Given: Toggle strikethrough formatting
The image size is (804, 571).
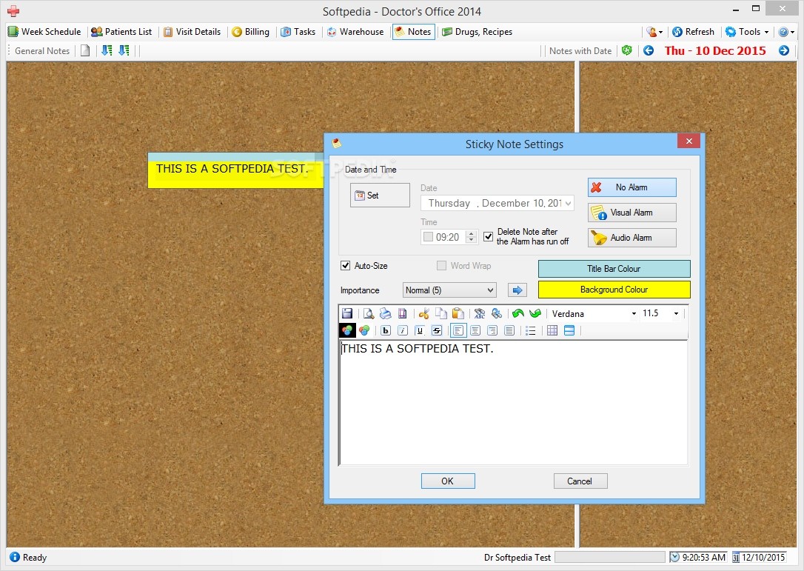Looking at the screenshot, I should pyautogui.click(x=437, y=330).
